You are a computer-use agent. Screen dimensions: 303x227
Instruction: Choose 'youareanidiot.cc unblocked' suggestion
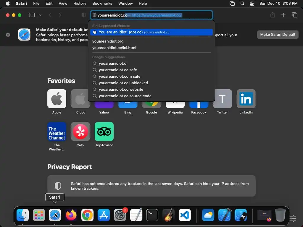(x=151, y=83)
